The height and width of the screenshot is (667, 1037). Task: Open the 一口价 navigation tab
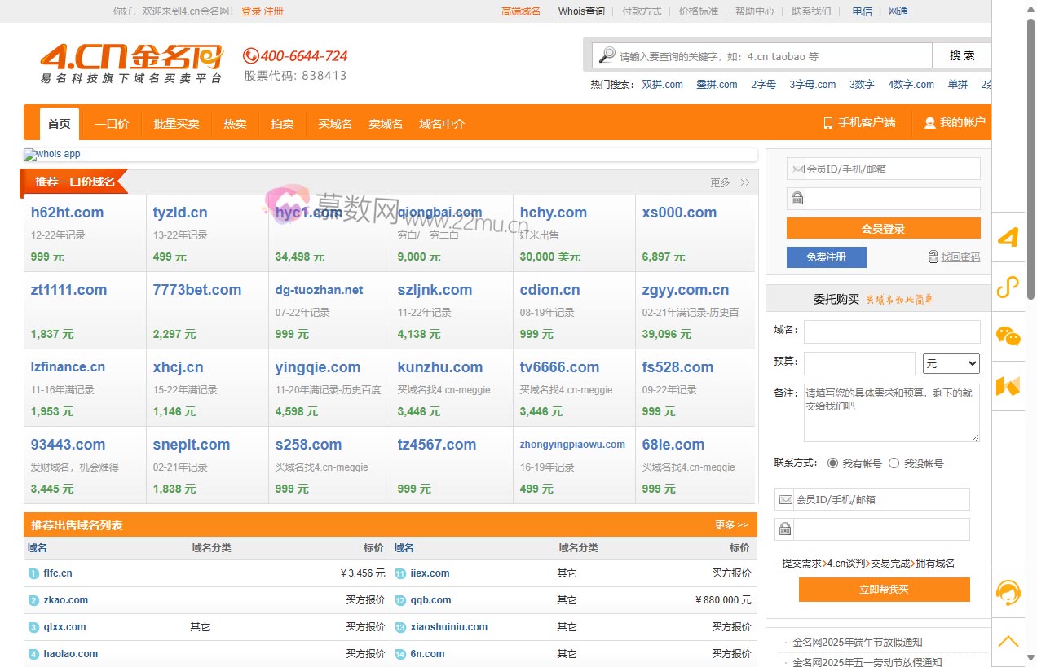click(112, 124)
